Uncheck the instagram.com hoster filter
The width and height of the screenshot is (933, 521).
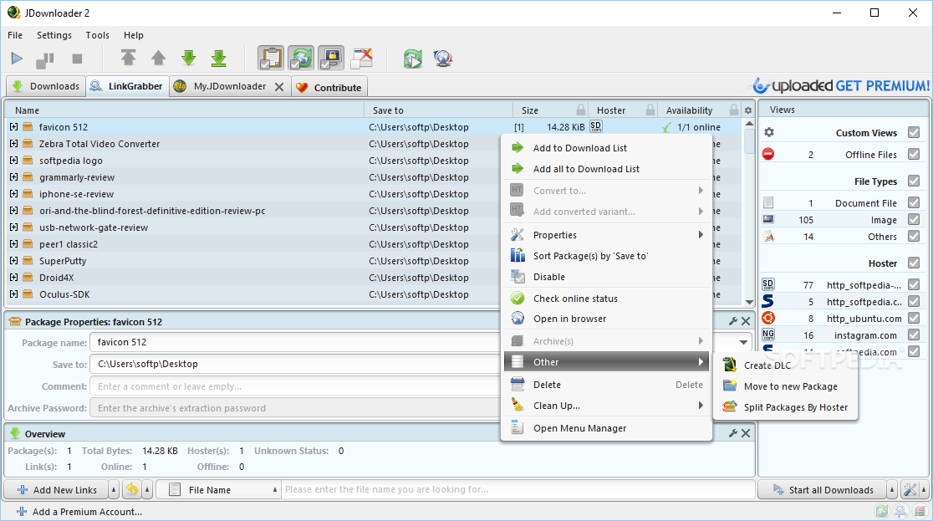914,335
